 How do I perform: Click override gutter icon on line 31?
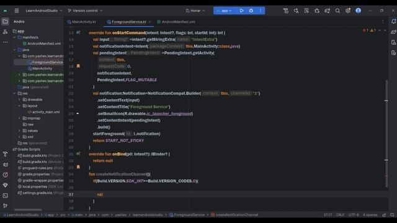[x=78, y=154]
